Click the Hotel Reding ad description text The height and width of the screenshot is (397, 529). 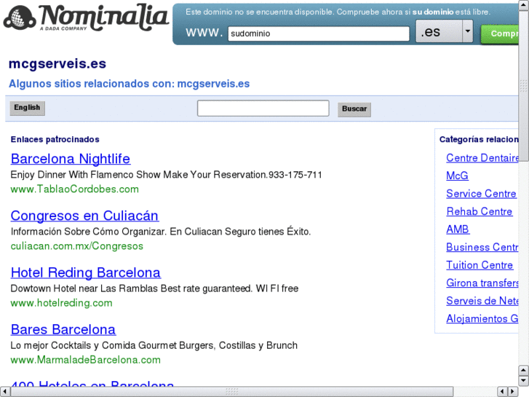click(154, 288)
